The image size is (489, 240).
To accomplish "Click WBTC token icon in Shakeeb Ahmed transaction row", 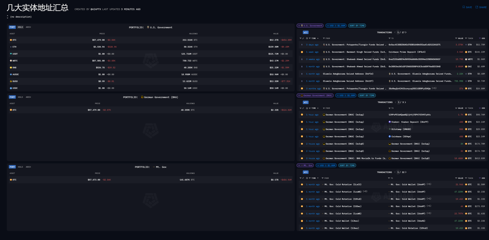I will tap(467, 59).
